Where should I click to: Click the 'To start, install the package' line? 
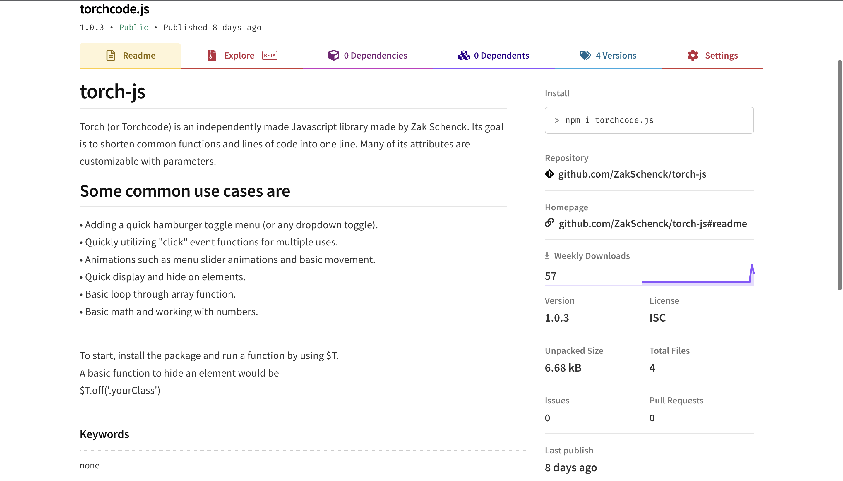pyautogui.click(x=209, y=355)
